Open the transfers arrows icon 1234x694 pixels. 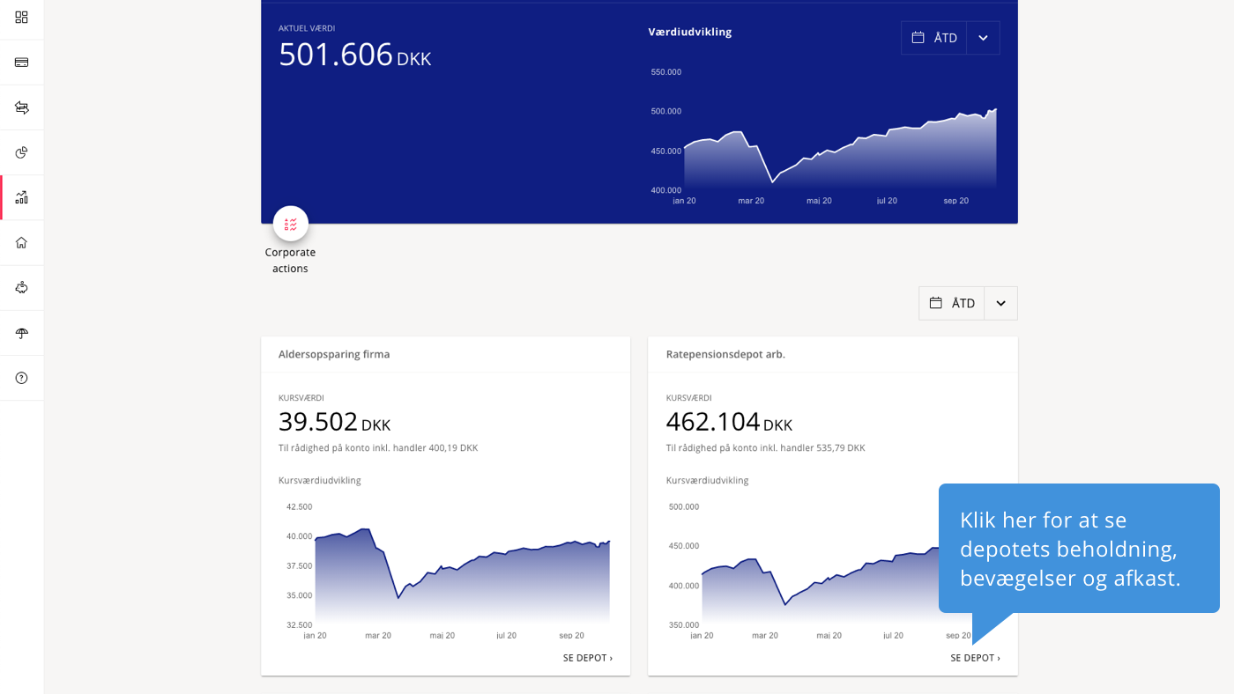point(21,107)
